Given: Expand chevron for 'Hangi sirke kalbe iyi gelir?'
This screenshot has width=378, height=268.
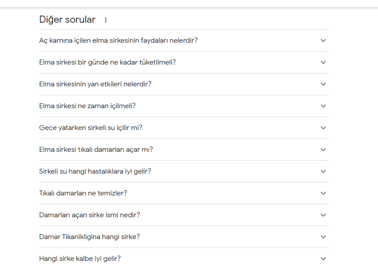Looking at the screenshot, I should 323,259.
